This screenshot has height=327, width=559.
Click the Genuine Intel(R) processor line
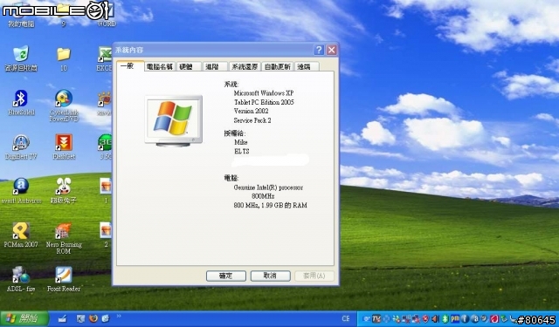(268, 187)
